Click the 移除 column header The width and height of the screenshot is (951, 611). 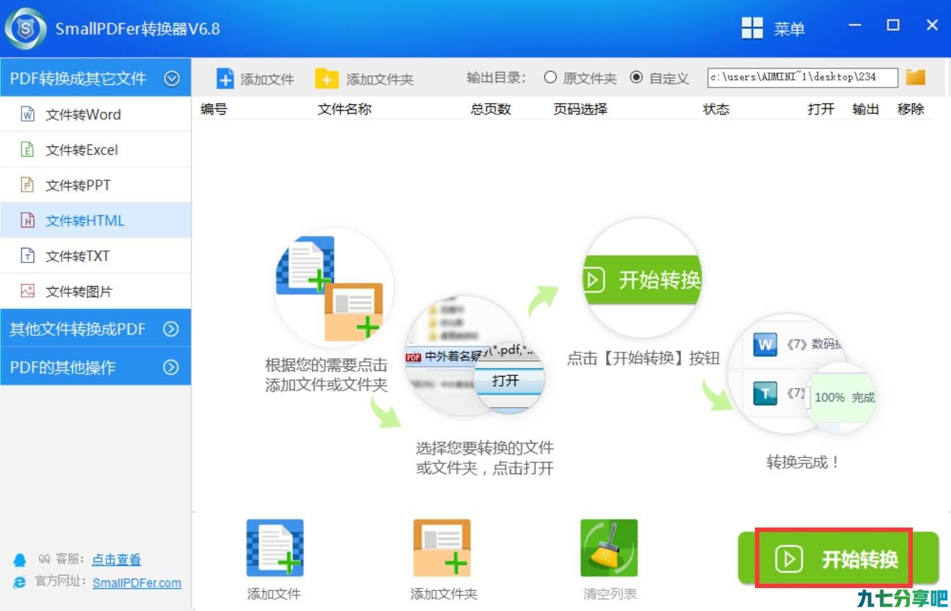(911, 109)
